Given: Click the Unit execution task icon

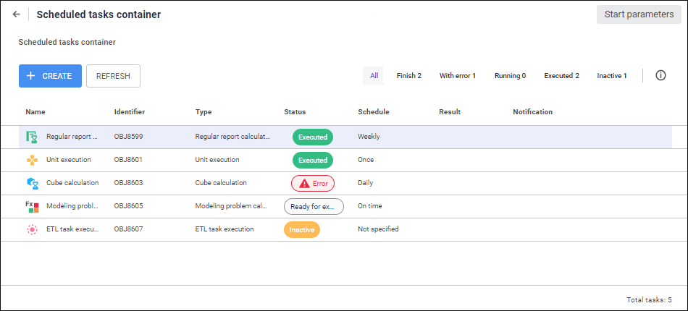Looking at the screenshot, I should tap(32, 160).
